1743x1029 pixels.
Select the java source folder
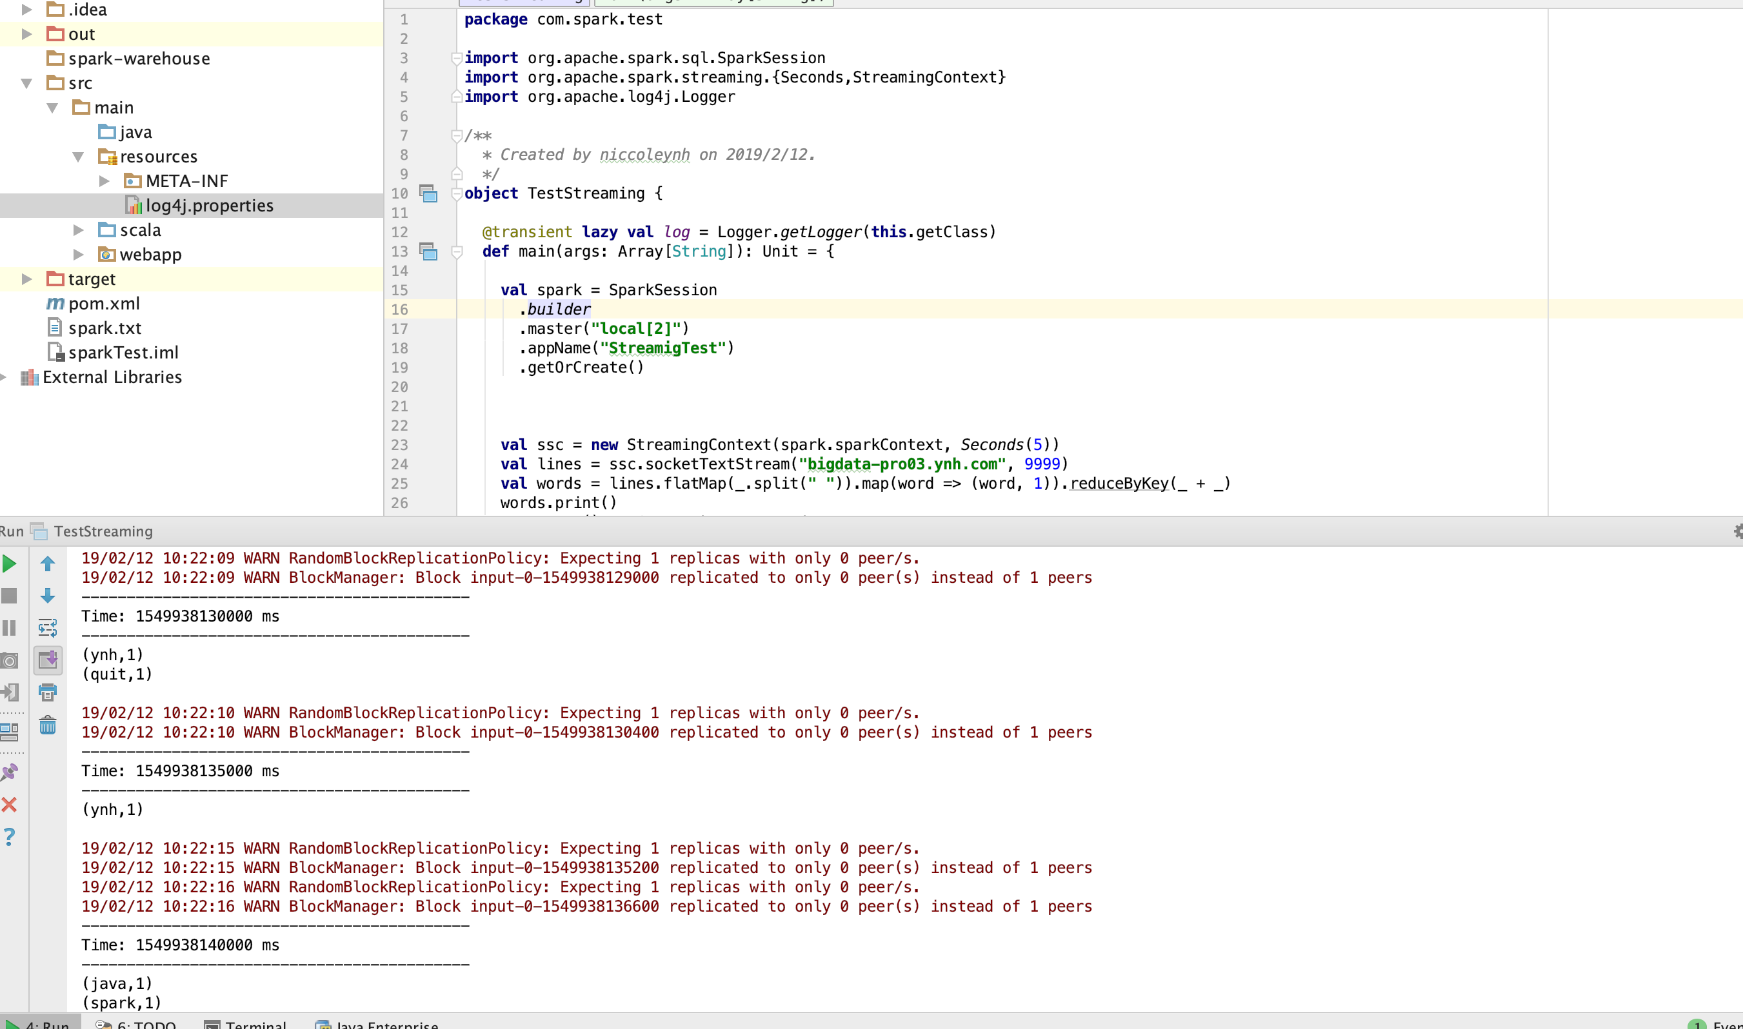tap(135, 132)
